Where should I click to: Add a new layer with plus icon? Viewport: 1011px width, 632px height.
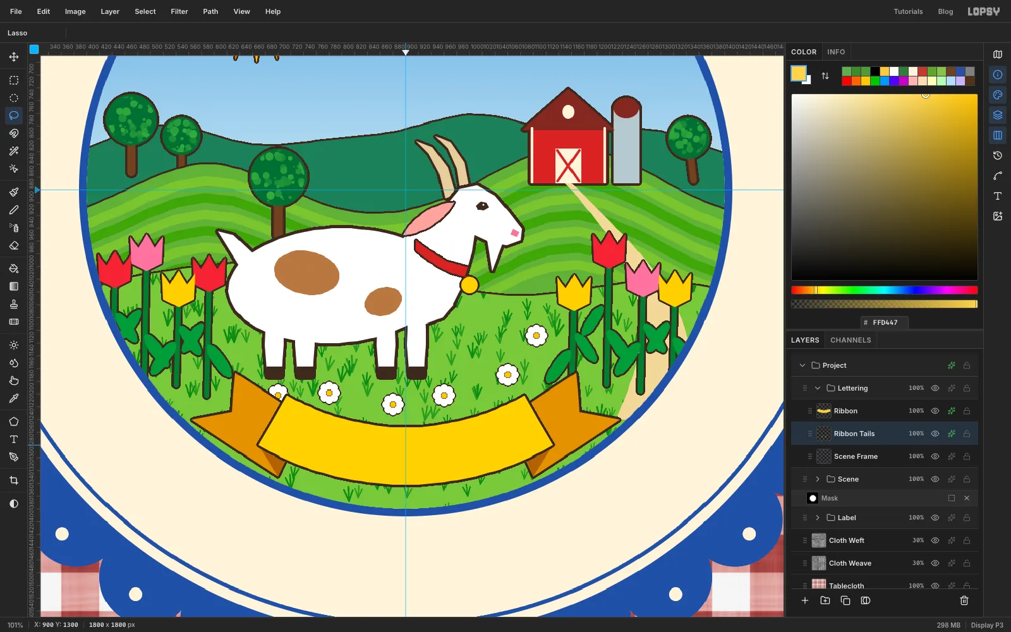[805, 600]
